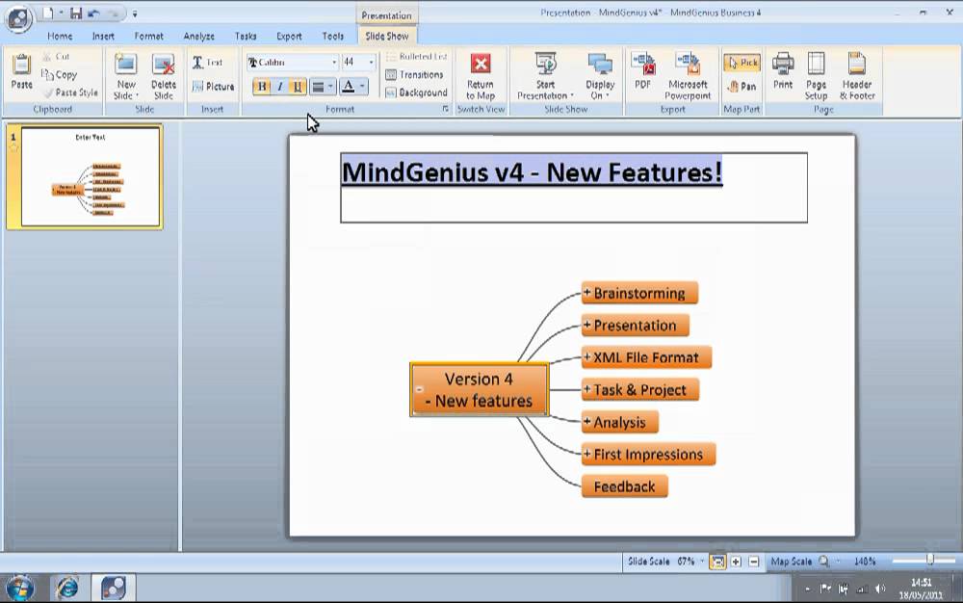
Task: Print the presentation
Action: (x=782, y=72)
